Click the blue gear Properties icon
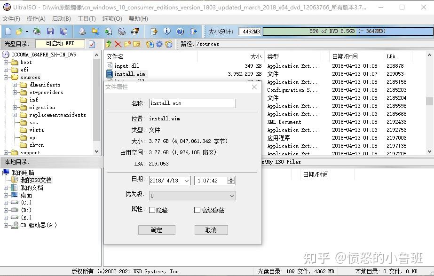The height and width of the screenshot is (276, 434). click(x=159, y=44)
